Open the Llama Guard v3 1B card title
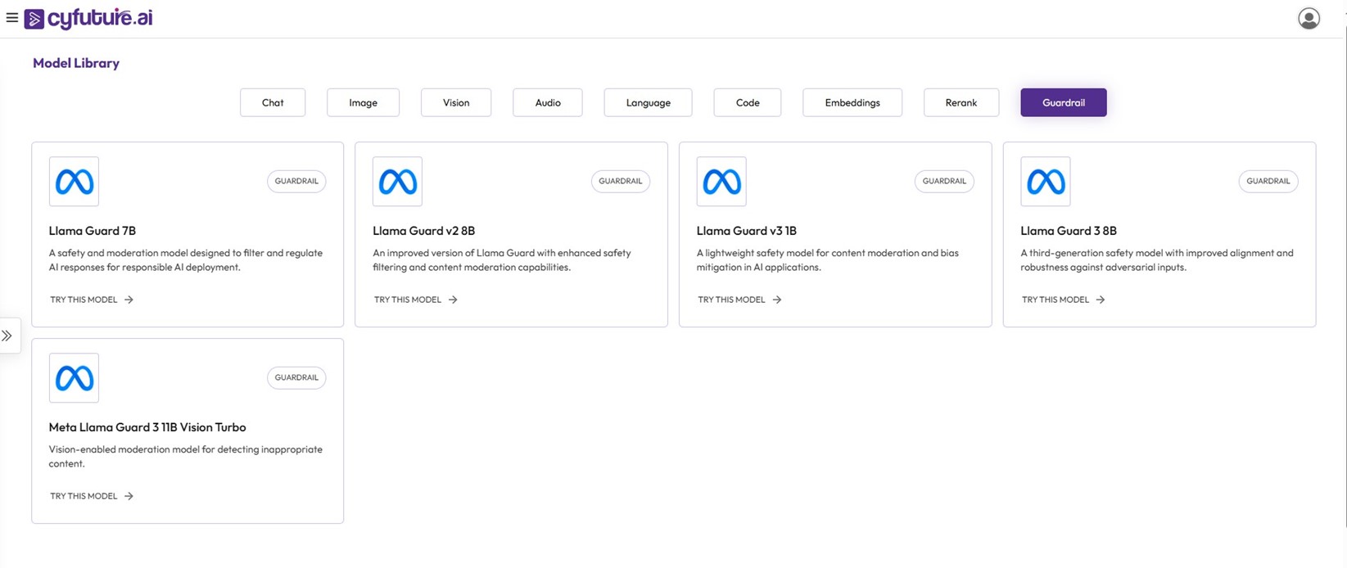The width and height of the screenshot is (1347, 568). click(x=746, y=231)
